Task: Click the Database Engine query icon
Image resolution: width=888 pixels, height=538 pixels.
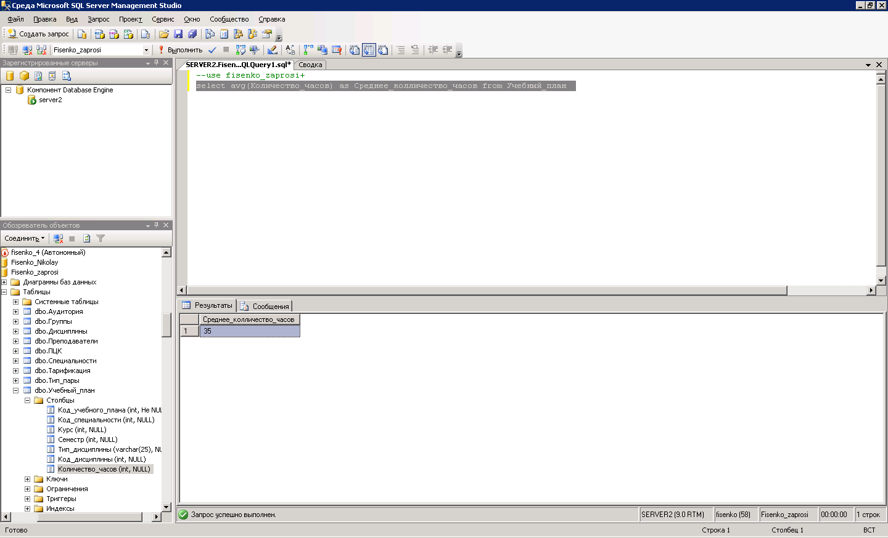Action: click(x=82, y=34)
